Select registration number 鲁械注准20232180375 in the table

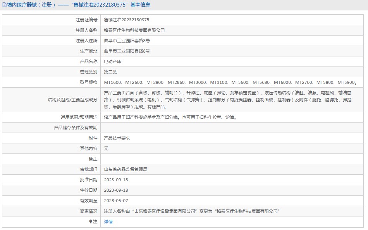127,20
